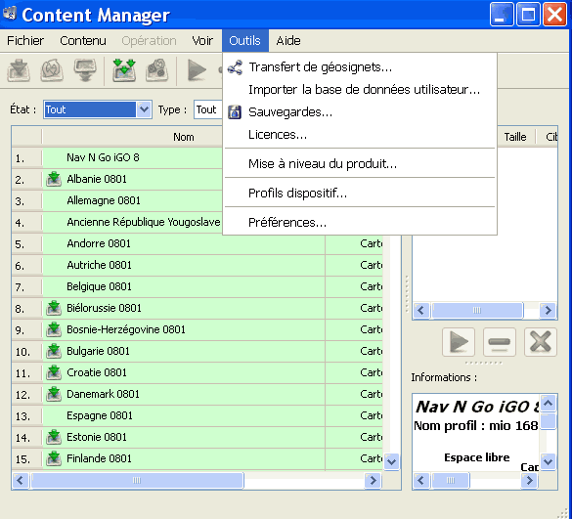Open Préférences from the Outils menu
Screen dimensions: 572x519
(360, 222)
